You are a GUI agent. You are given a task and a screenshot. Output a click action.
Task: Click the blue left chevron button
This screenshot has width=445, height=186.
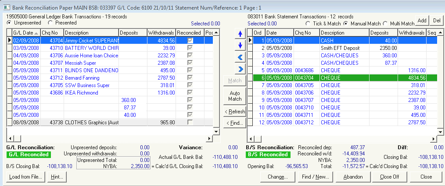[240, 57]
